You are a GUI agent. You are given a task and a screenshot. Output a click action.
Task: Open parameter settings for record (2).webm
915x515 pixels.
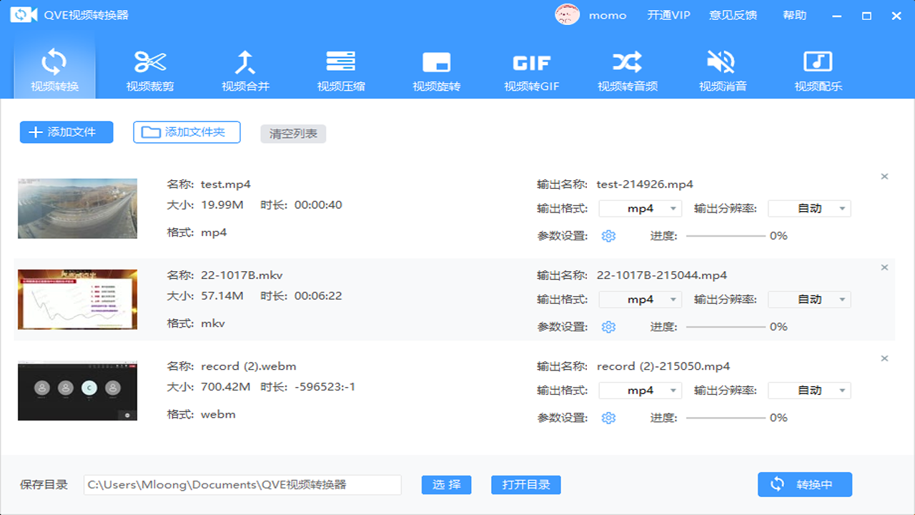(608, 417)
